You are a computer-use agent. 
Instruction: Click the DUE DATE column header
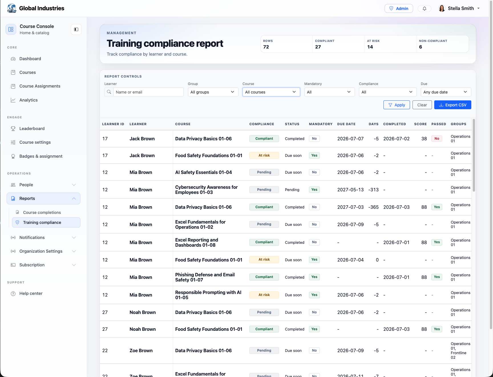point(346,124)
